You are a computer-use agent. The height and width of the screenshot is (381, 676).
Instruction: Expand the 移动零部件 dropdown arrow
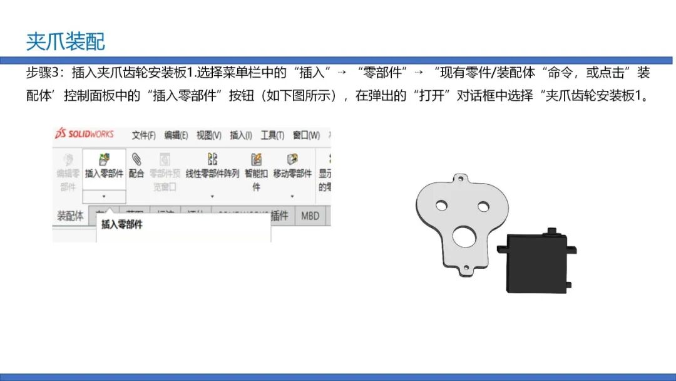[x=292, y=196]
